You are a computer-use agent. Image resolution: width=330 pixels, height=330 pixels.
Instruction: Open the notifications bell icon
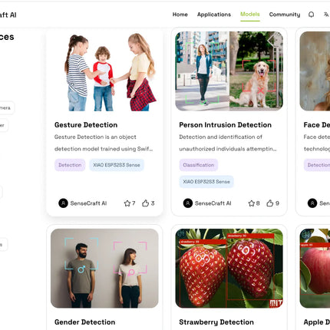[x=311, y=15]
